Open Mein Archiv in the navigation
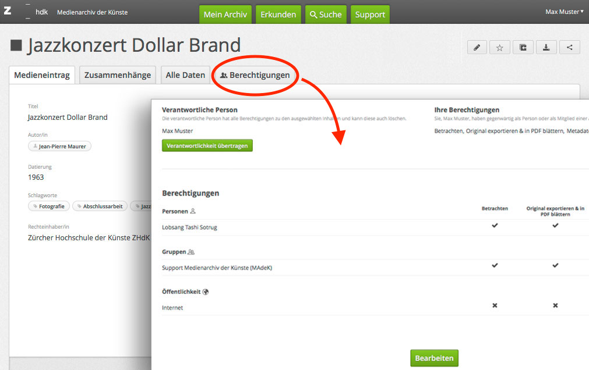This screenshot has height=370, width=589. [225, 15]
